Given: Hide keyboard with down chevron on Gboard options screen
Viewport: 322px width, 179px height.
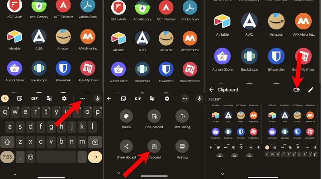Looking at the screenshot, I should [x=118, y=173].
